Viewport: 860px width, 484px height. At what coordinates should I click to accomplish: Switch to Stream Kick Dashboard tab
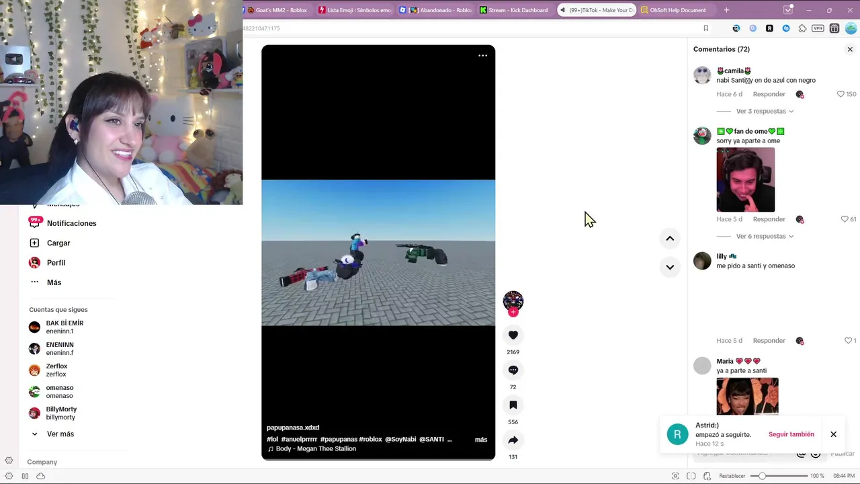[515, 10]
